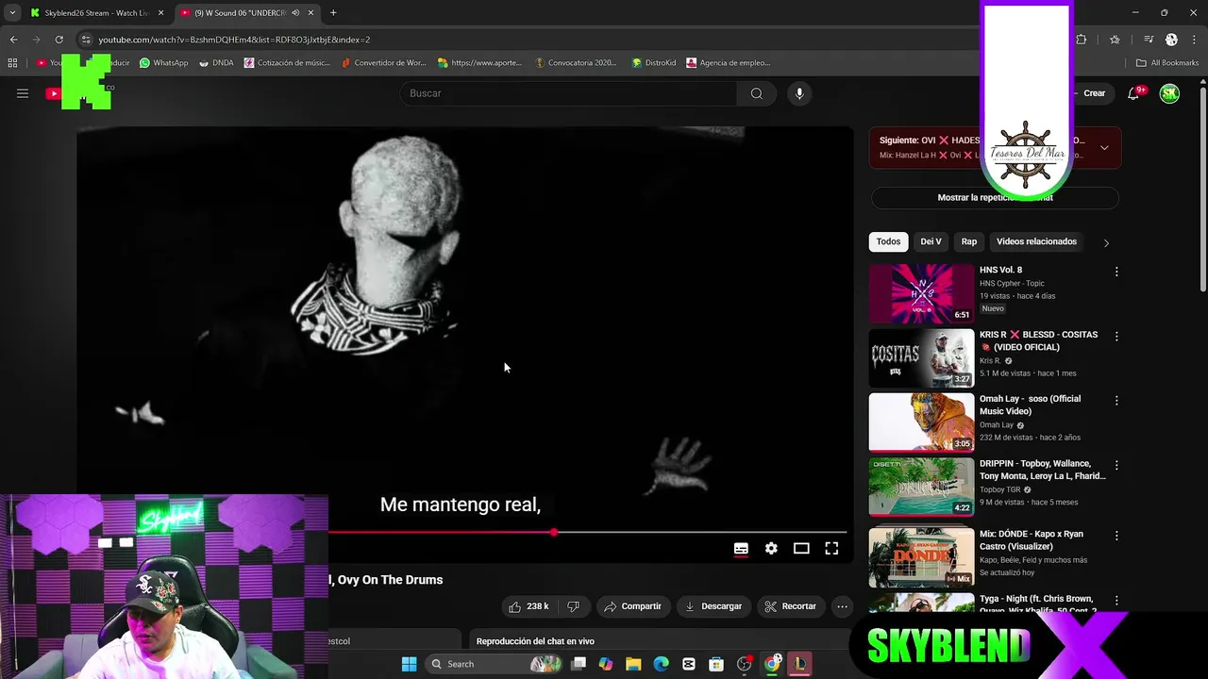Reload the page in Chrome
This screenshot has height=679, width=1208.
[x=59, y=40]
